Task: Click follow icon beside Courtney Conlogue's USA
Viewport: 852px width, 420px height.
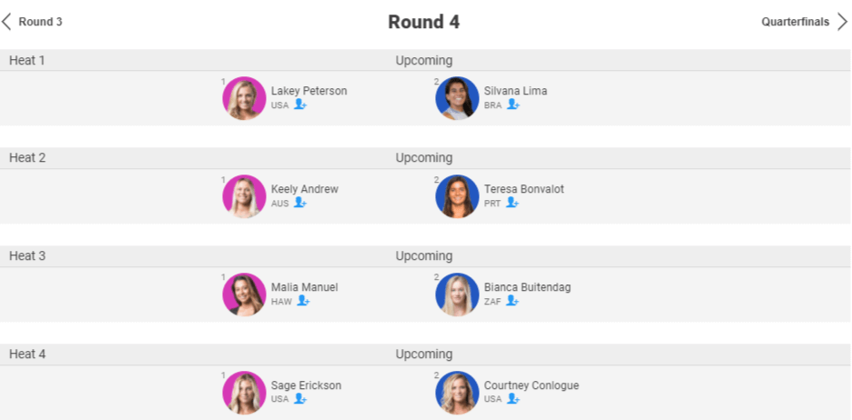Action: [513, 399]
